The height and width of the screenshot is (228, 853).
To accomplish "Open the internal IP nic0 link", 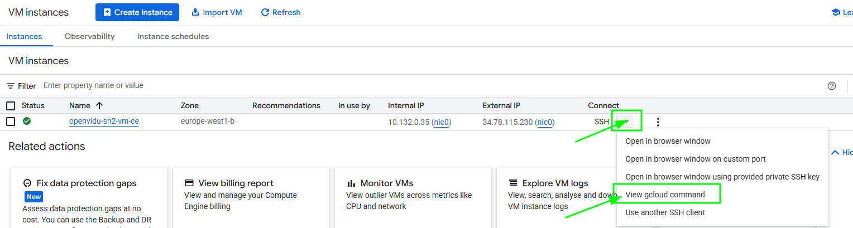I will (x=442, y=122).
